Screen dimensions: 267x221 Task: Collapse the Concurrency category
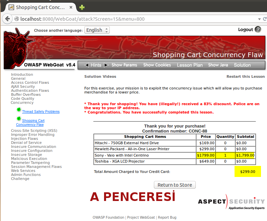tap(22, 102)
